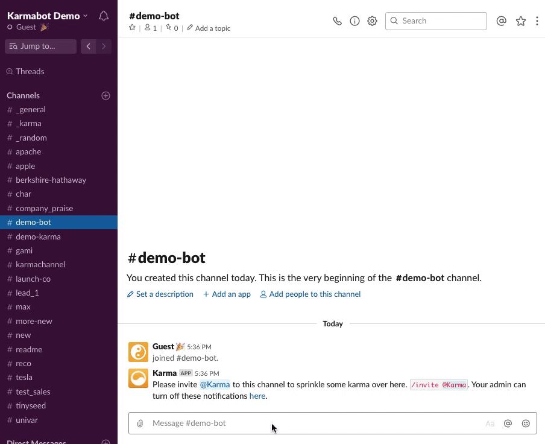
Task: View pinned items count icon
Action: [172, 28]
